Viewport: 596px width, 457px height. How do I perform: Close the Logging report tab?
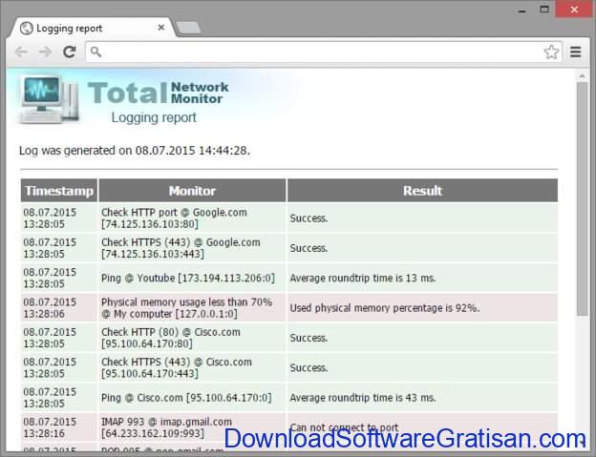click(161, 28)
